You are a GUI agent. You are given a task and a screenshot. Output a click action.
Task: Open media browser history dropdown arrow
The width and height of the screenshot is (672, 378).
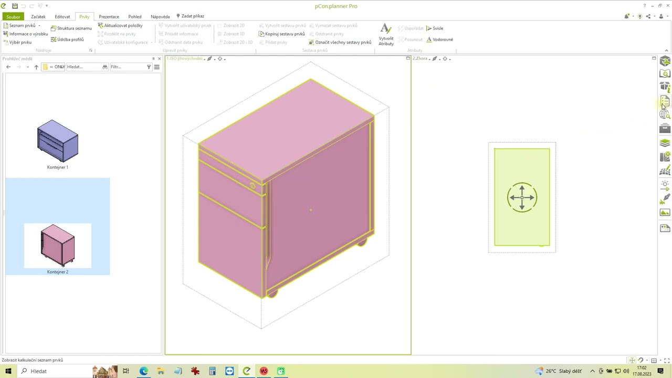click(x=27, y=67)
